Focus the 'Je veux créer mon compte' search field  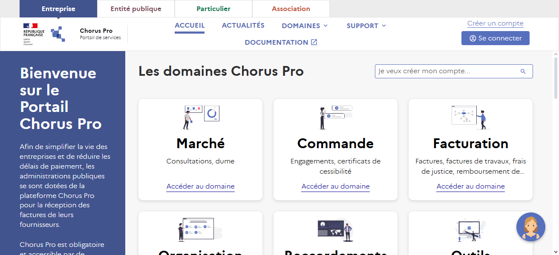[454, 72]
